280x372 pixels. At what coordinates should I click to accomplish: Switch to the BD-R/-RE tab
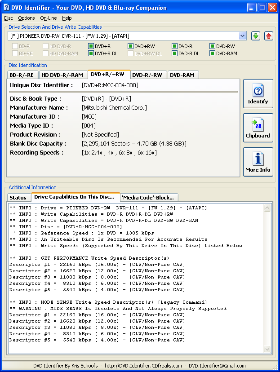coord(22,75)
